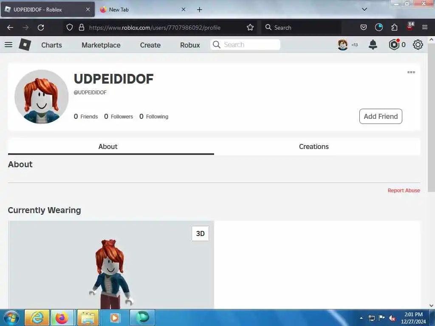Select the UDPEIDIDOF - Roblox tab
The image size is (435, 326).
(47, 9)
